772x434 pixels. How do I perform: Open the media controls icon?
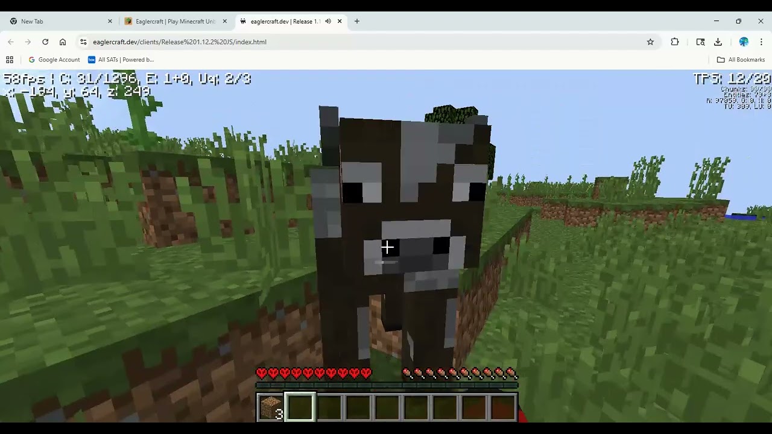[700, 42]
